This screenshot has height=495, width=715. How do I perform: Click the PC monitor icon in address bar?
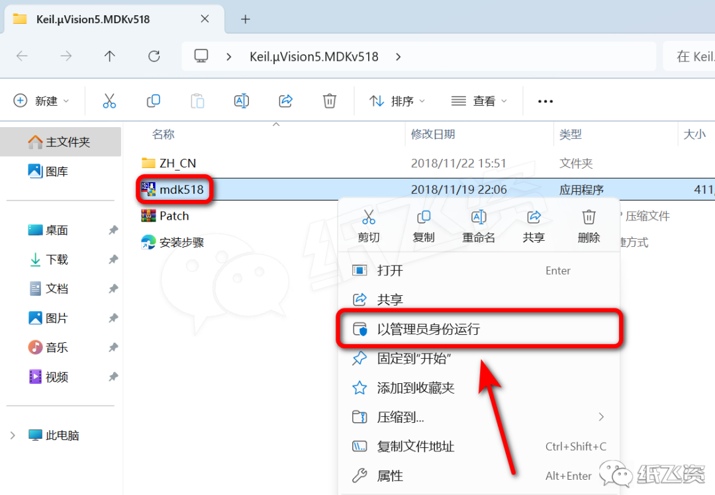point(201,56)
